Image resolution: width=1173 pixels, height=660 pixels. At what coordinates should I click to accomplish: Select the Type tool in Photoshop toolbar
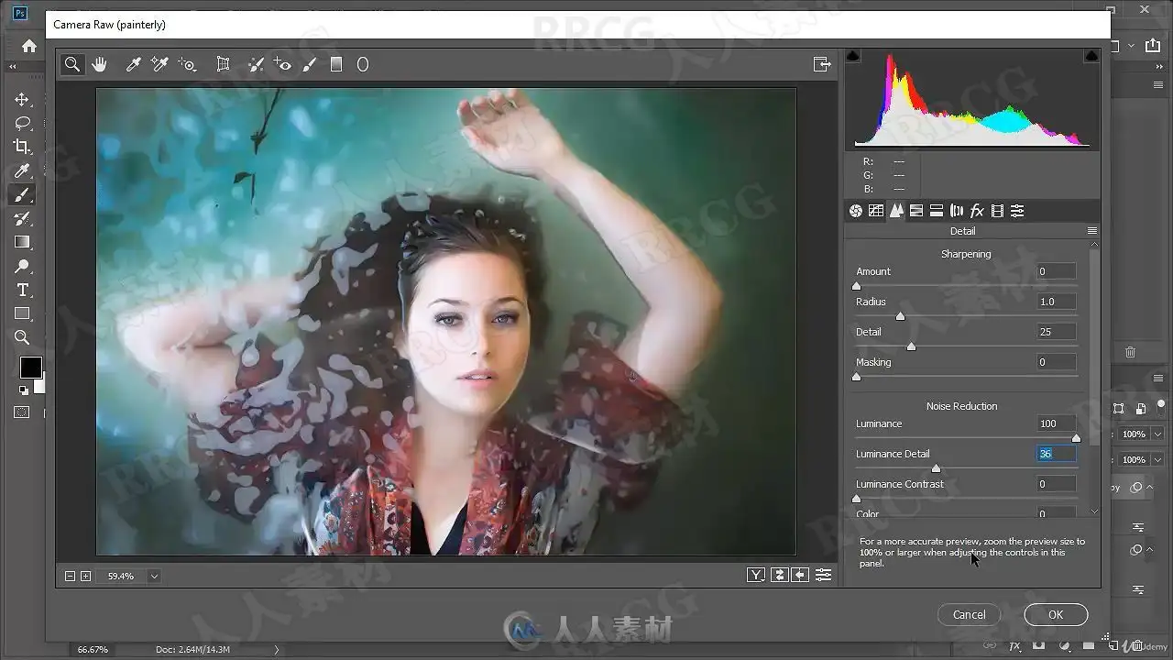pyautogui.click(x=23, y=290)
